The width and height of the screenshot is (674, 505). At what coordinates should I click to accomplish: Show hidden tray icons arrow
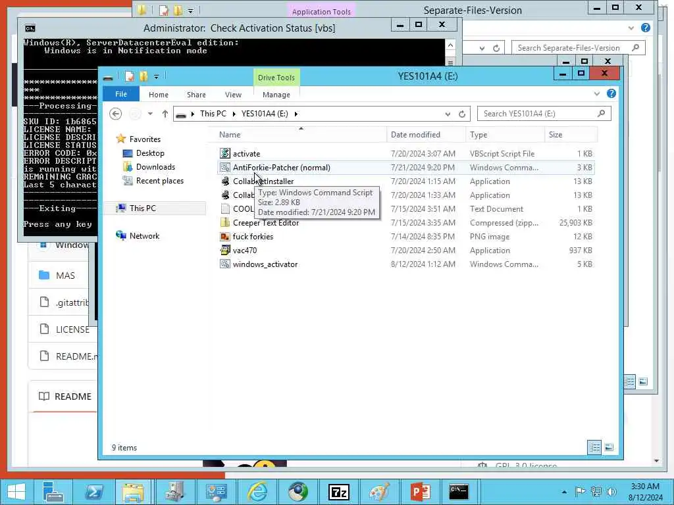[564, 492]
